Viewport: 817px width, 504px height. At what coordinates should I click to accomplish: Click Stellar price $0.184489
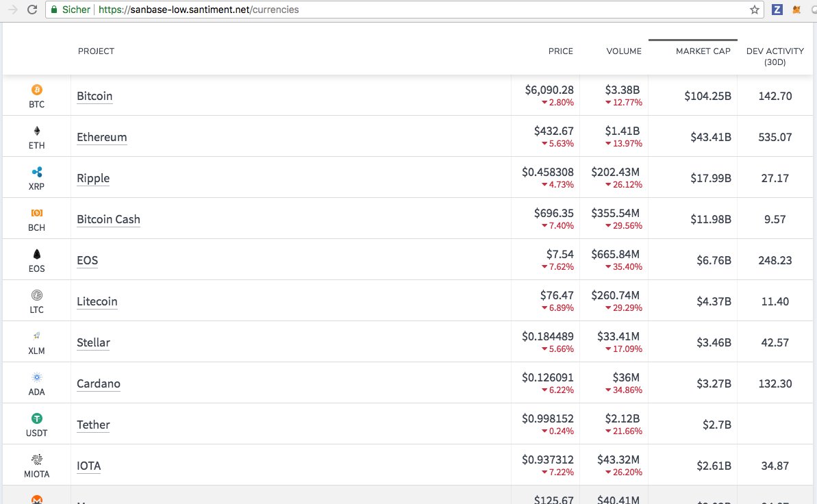[x=548, y=337]
